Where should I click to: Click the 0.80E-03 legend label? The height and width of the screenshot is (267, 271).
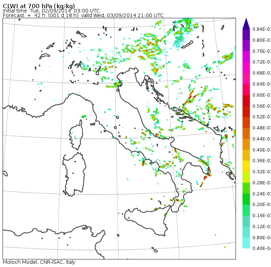(x=262, y=40)
